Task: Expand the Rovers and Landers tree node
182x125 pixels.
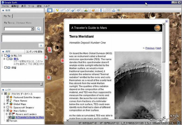Action: tap(7, 114)
